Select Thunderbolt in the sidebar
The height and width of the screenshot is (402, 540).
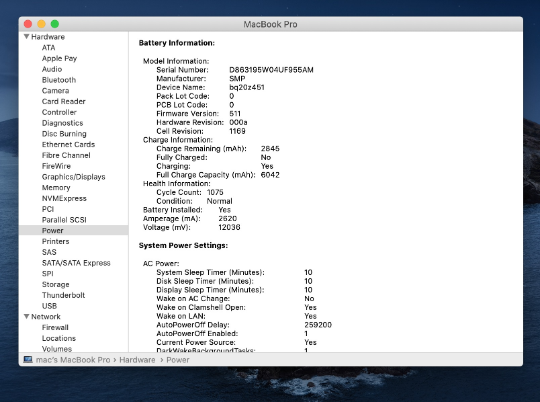tap(63, 295)
